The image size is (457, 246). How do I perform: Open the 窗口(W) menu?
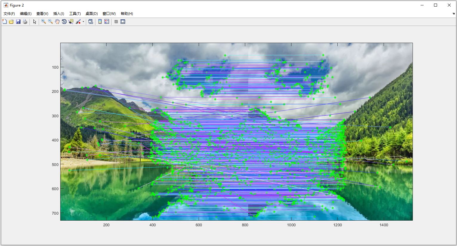(x=109, y=13)
